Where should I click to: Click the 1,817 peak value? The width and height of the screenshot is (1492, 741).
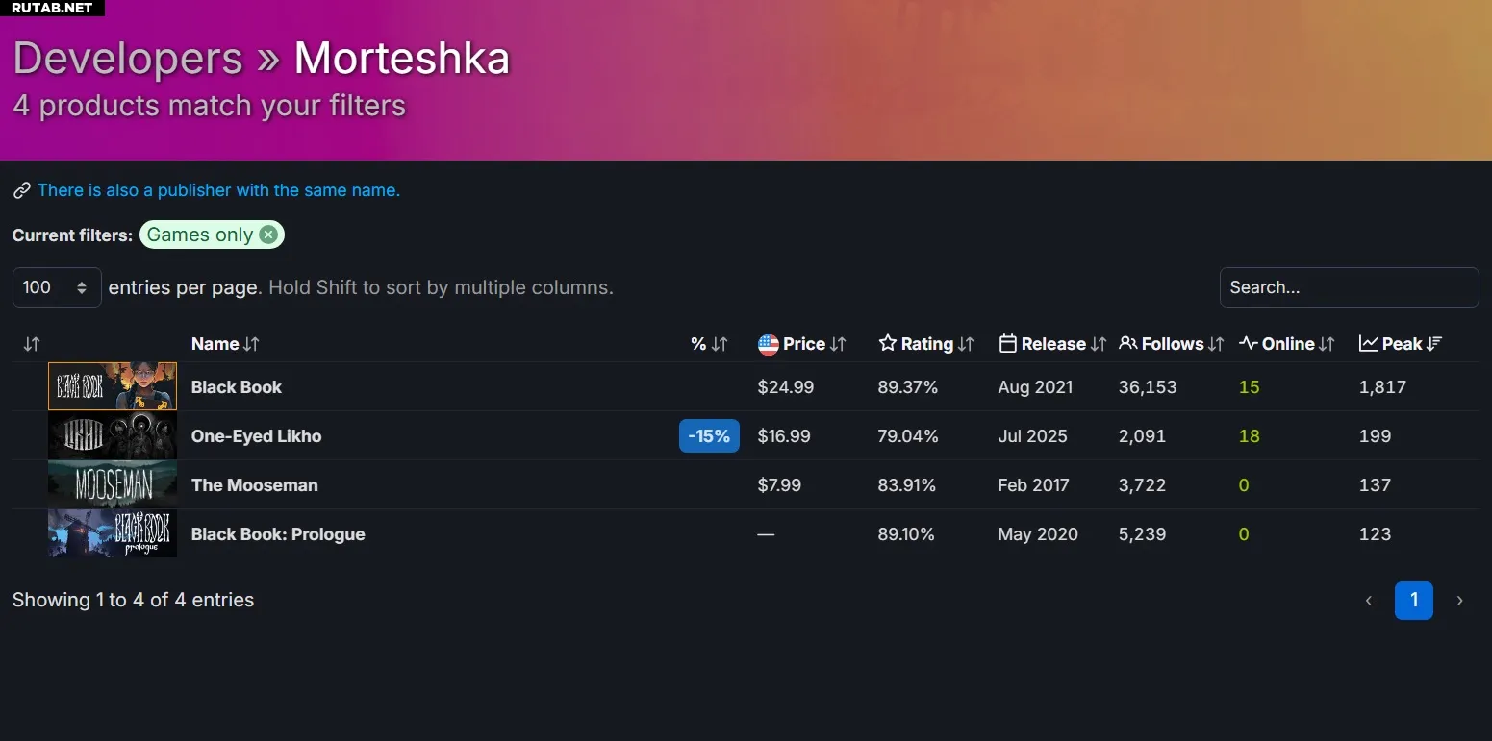(1382, 387)
